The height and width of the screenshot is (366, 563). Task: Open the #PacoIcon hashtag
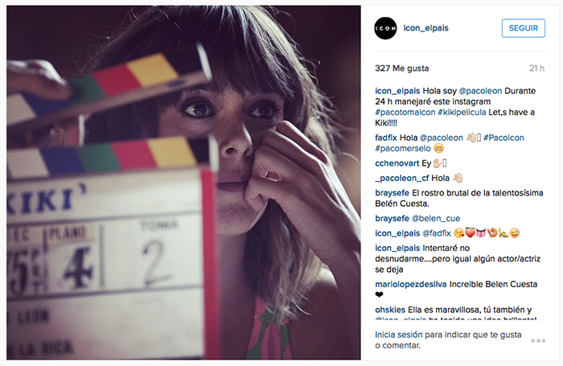(503, 138)
